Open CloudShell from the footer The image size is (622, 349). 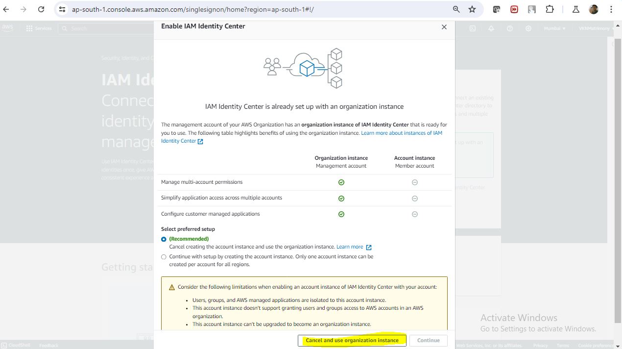[x=16, y=346]
